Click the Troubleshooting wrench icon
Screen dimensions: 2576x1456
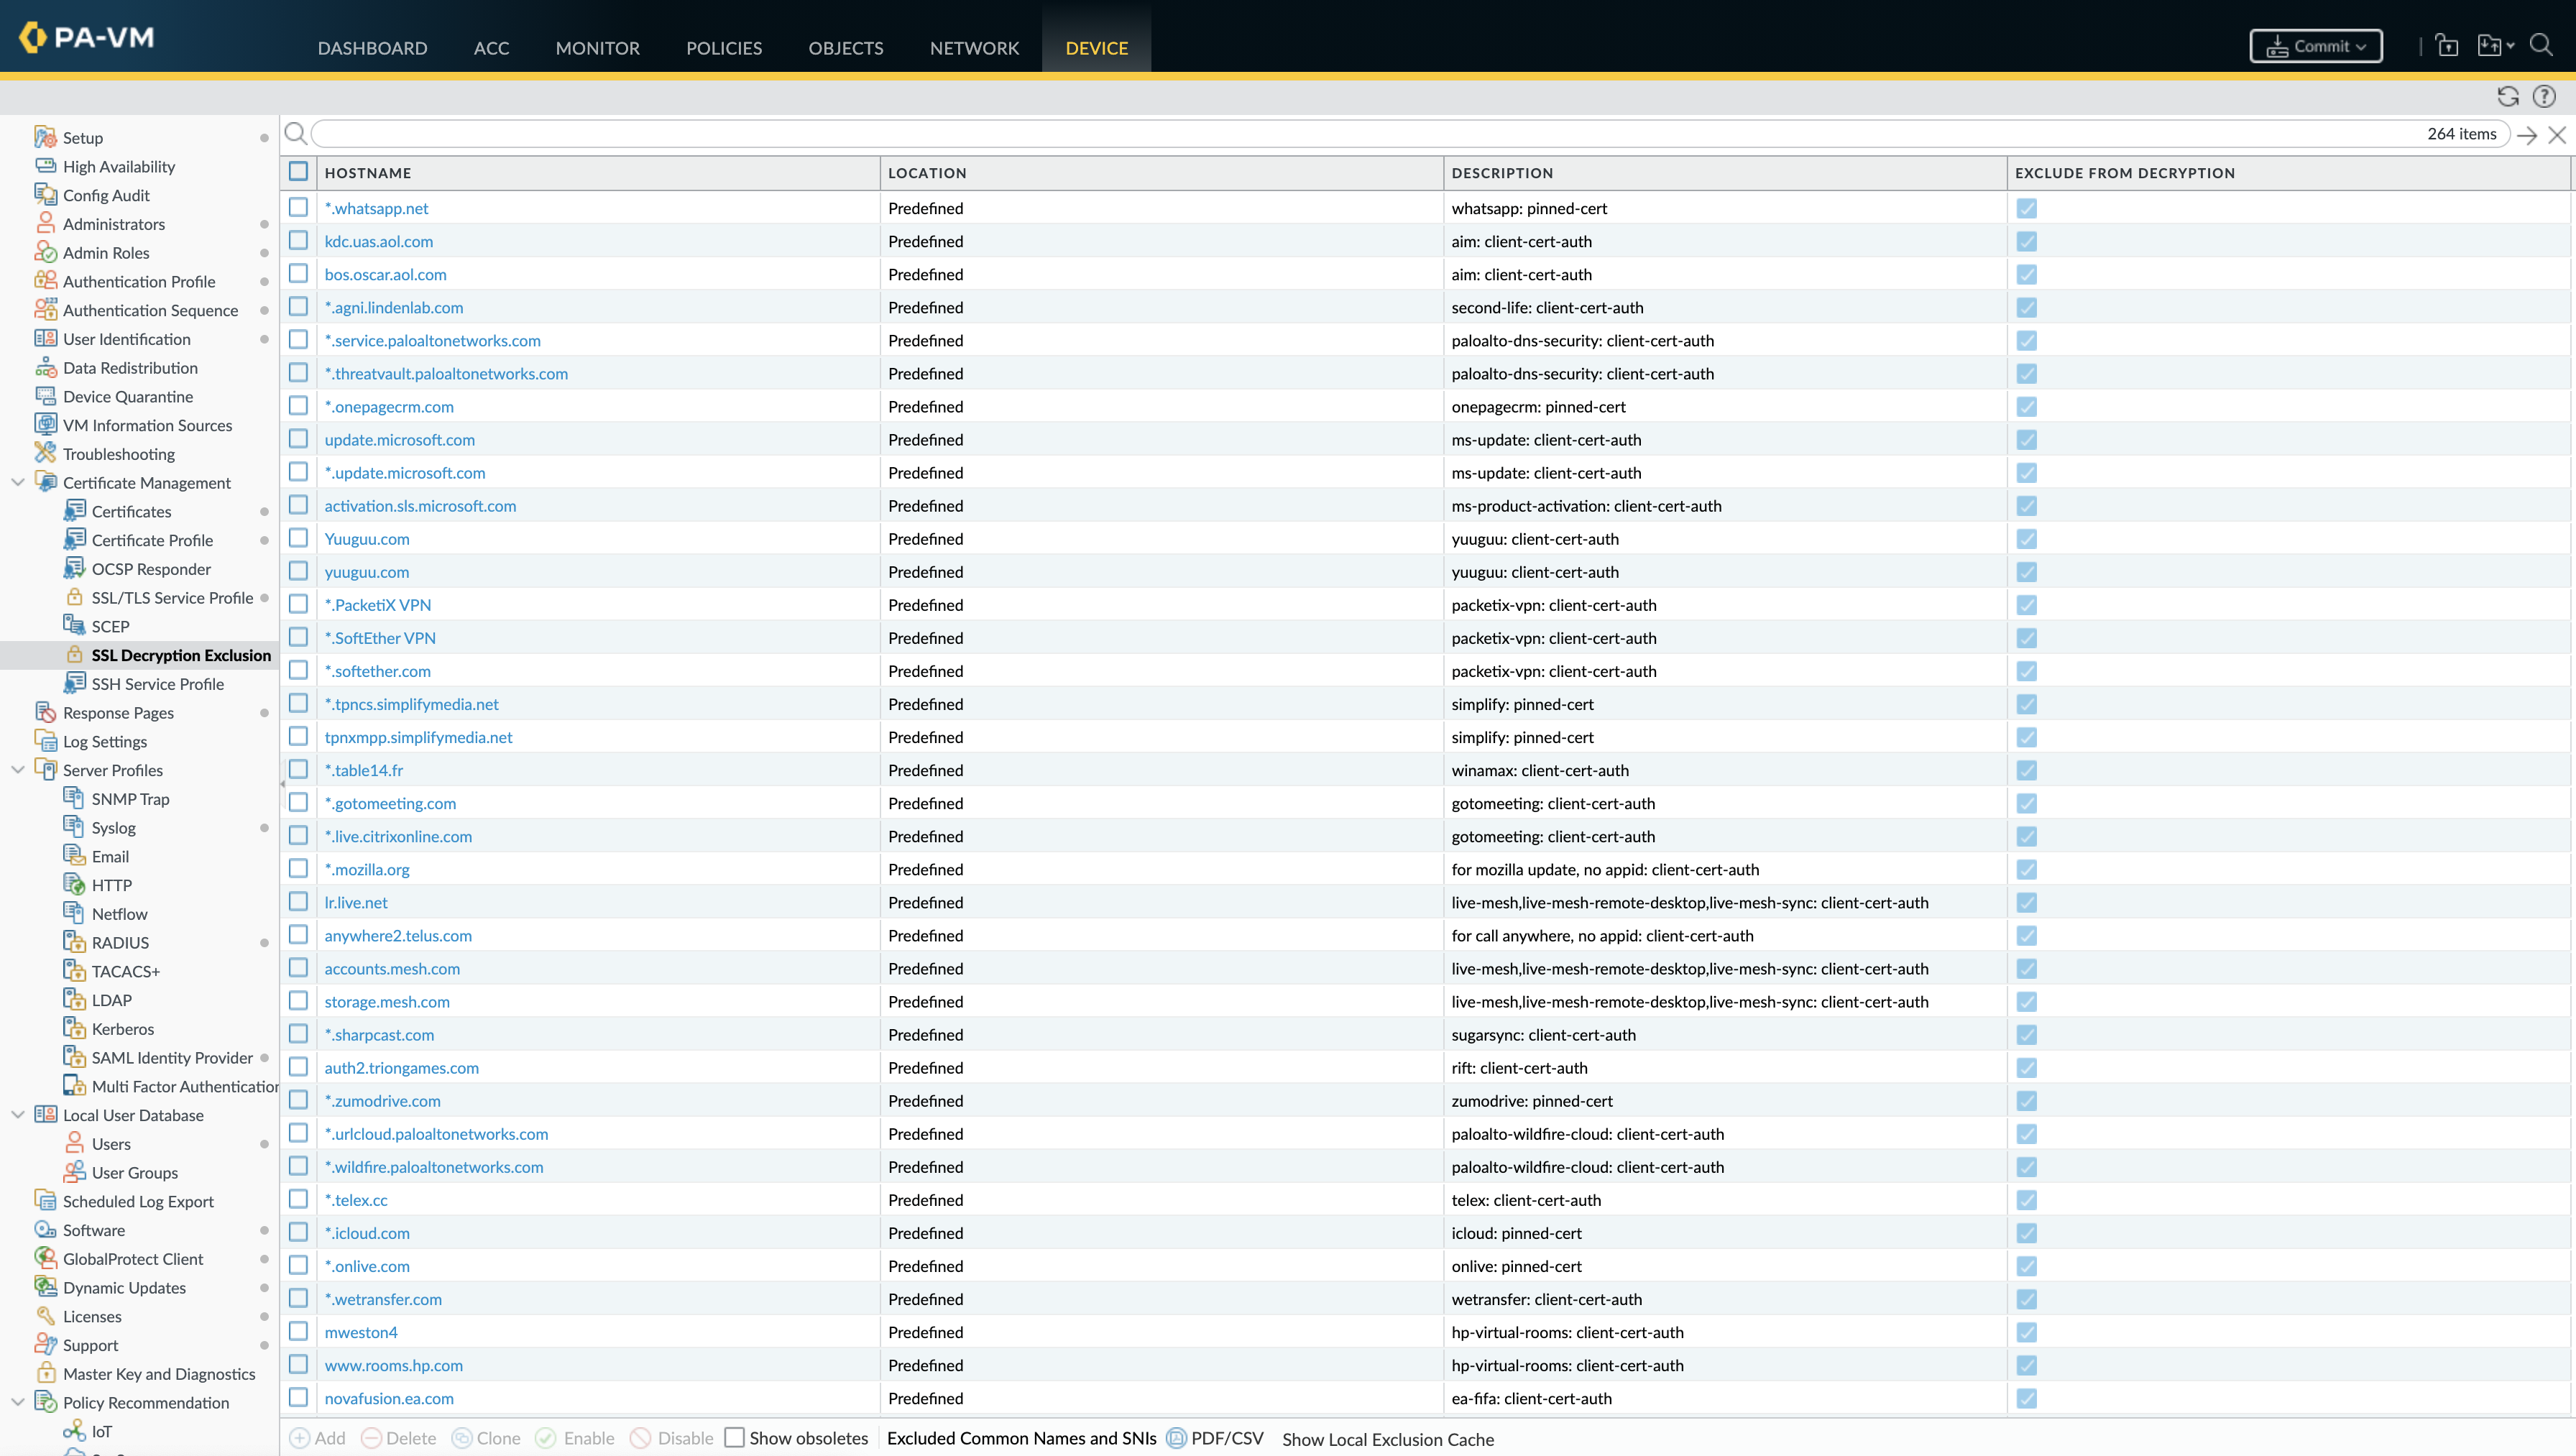(x=45, y=453)
